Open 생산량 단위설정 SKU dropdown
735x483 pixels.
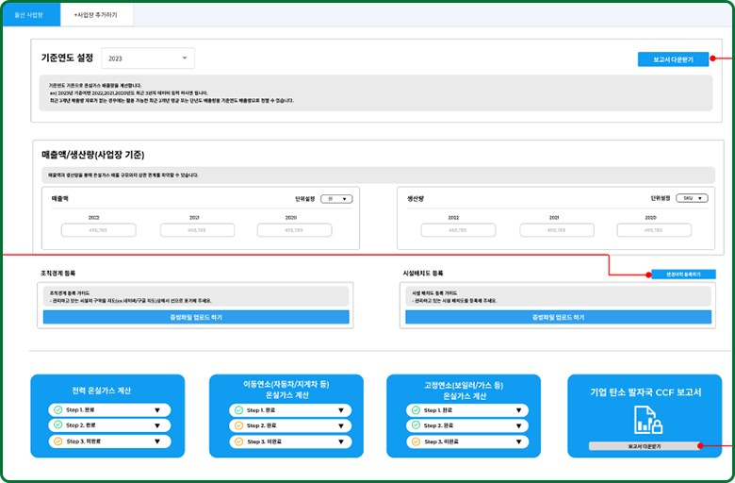[691, 199]
